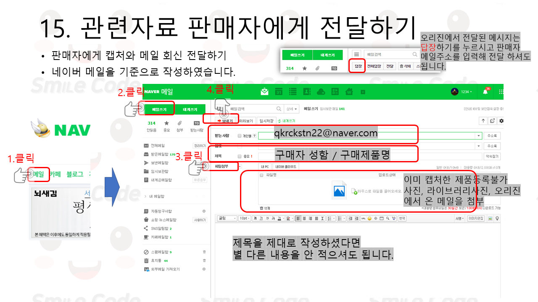Open settings gear for 자동청구서함
This screenshot has height=302, width=538.
[x=204, y=211]
